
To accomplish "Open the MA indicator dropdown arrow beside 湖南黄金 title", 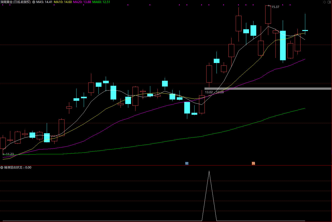I will coord(34,2).
